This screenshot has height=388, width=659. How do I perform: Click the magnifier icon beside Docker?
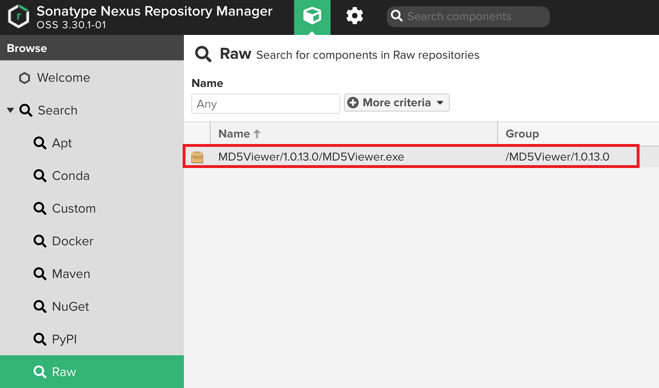(40, 241)
